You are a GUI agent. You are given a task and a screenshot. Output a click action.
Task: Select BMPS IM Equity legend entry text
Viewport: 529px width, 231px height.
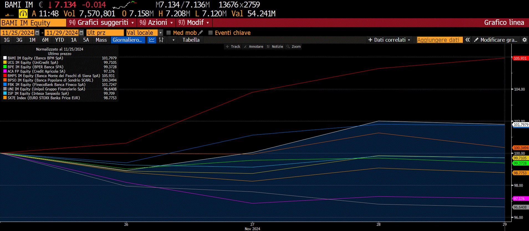pyautogui.click(x=54, y=76)
